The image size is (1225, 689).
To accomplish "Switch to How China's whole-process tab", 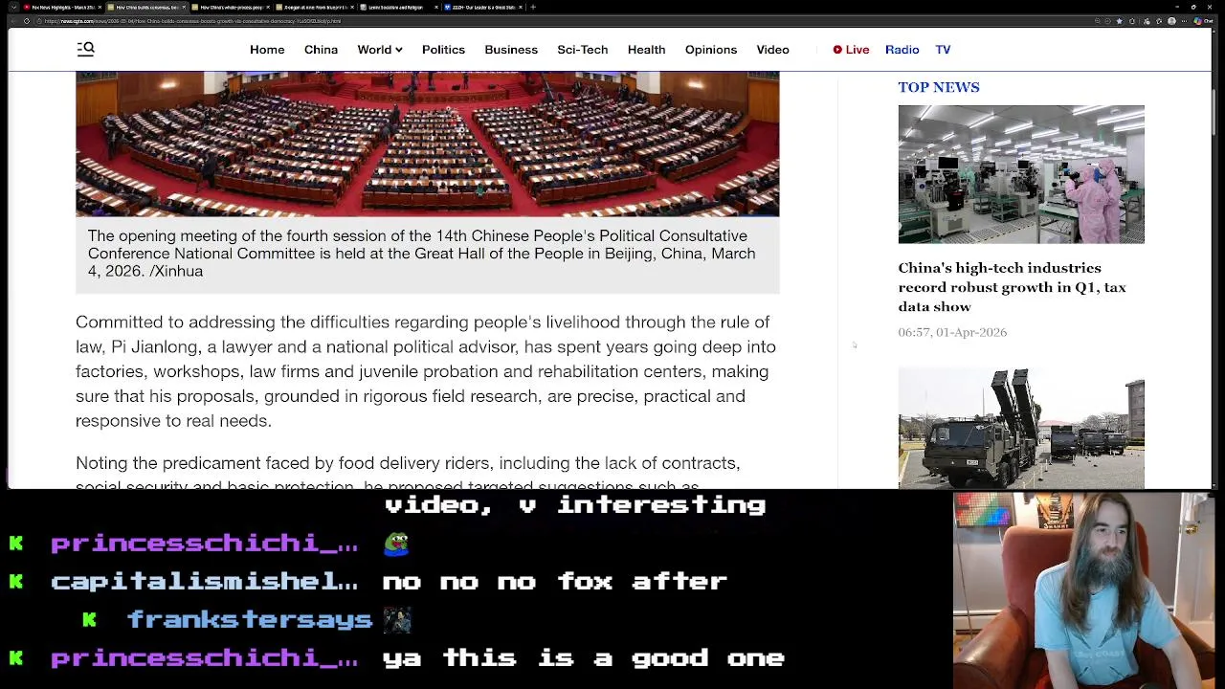I will coord(230,7).
